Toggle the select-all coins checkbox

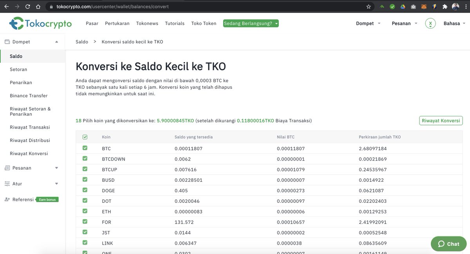coord(85,137)
